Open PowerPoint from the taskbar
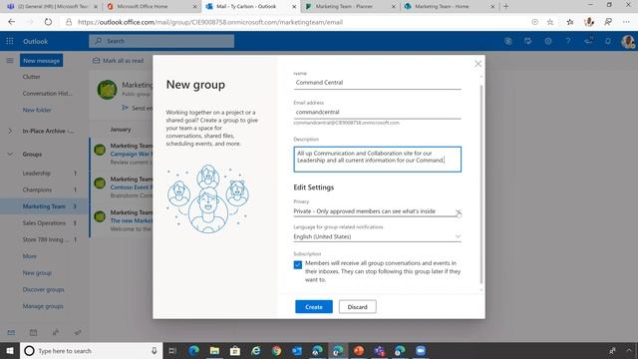638x359 pixels. [x=359, y=351]
